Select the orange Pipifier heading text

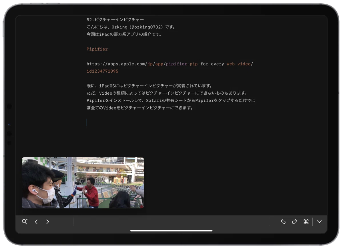pos(97,49)
